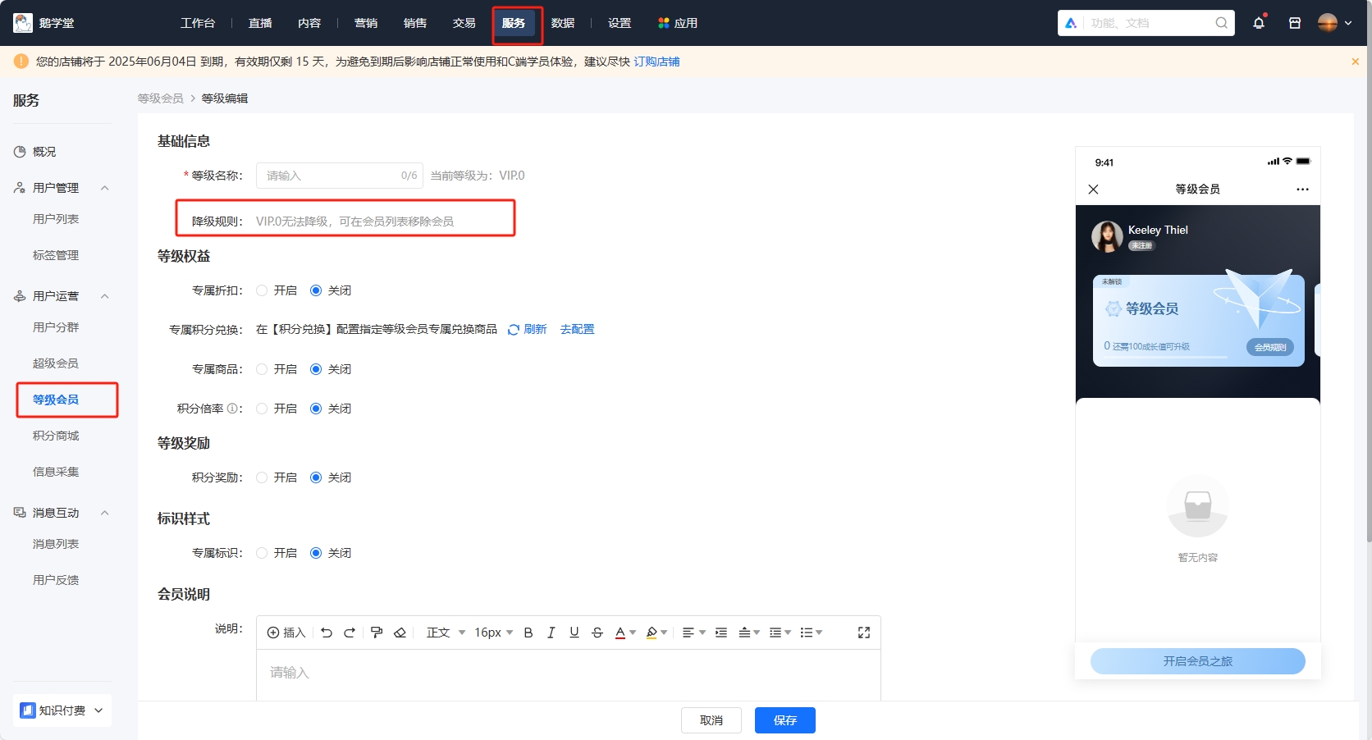
Task: Select the format painter icon
Action: click(377, 633)
